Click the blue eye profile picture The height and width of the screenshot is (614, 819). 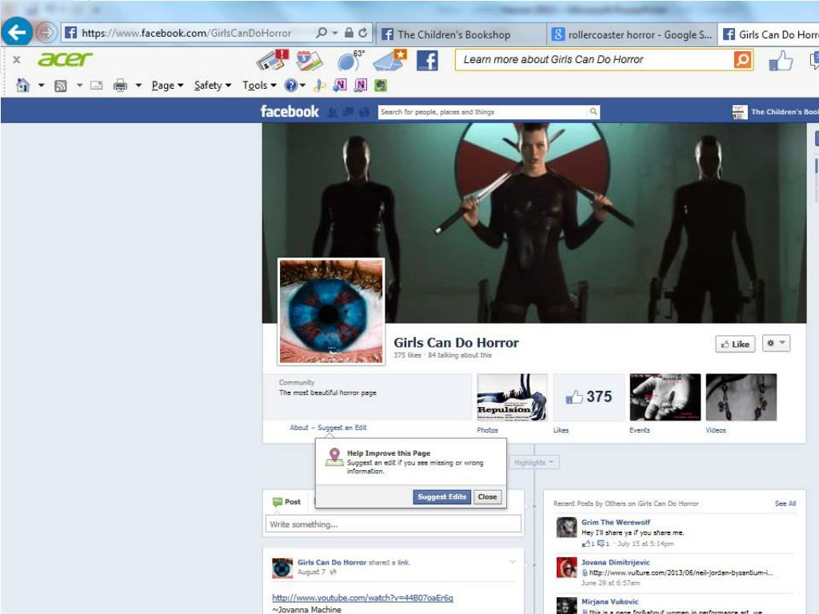(331, 311)
